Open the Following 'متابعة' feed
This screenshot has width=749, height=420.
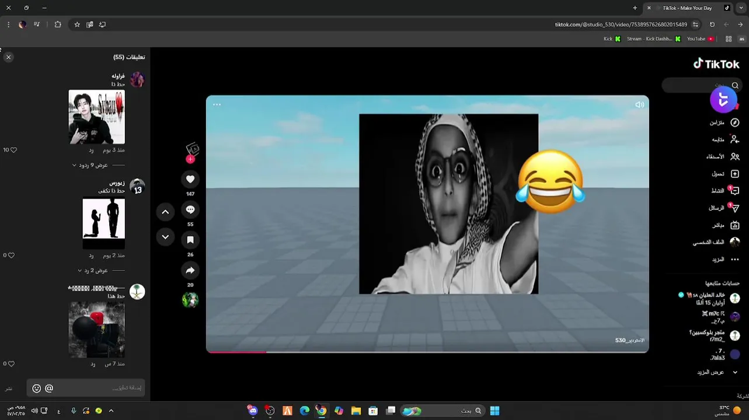point(725,139)
